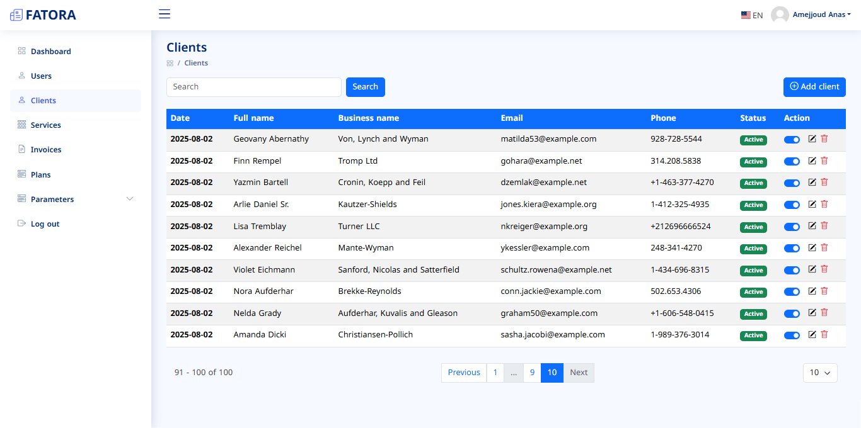The image size is (861, 428).
Task: Click the hamburger menu icon in header
Action: (165, 14)
